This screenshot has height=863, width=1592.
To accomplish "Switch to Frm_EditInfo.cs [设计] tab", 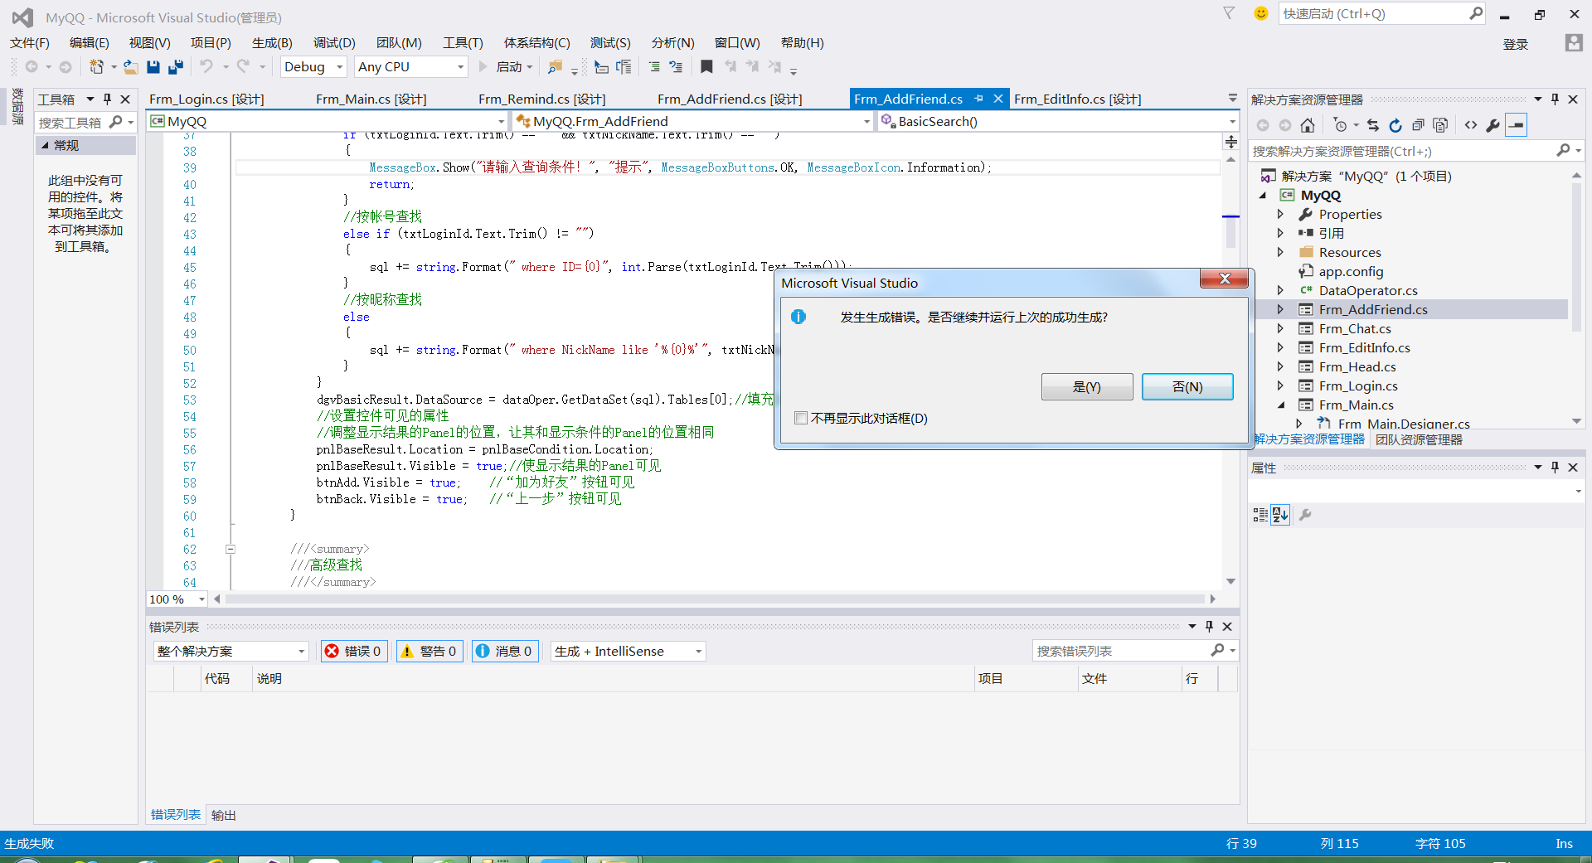I will tap(1077, 99).
